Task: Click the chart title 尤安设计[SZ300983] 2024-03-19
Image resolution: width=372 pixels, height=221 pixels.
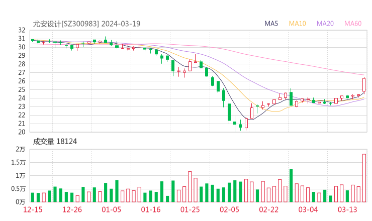Action: pyautogui.click(x=86, y=24)
